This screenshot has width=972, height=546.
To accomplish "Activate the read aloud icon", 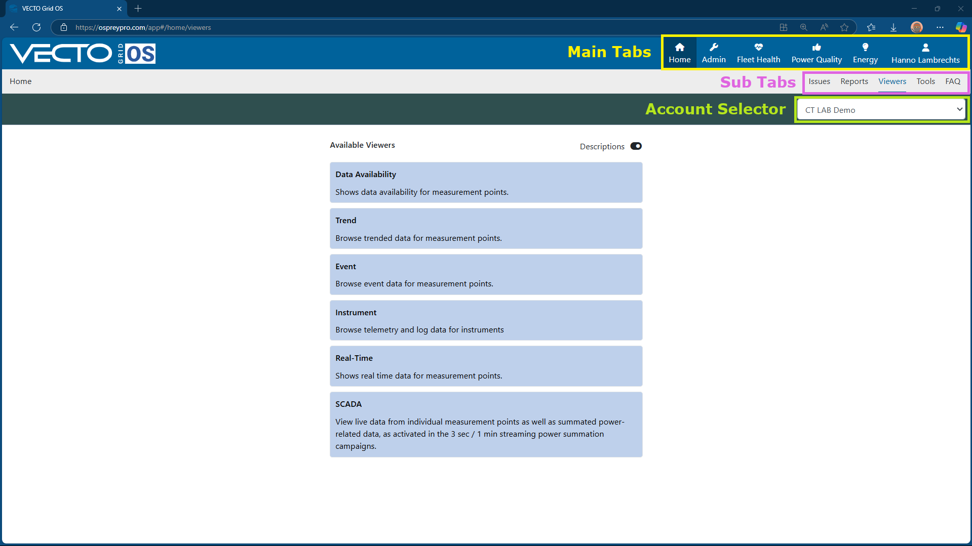I will (824, 27).
